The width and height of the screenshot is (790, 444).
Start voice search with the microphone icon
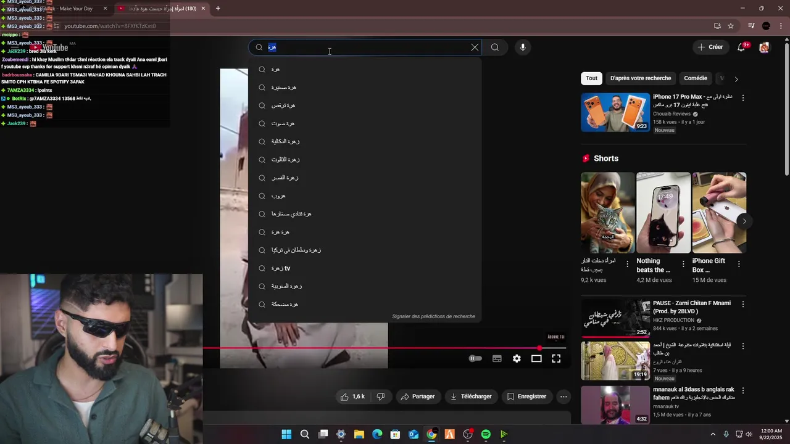coord(523,47)
